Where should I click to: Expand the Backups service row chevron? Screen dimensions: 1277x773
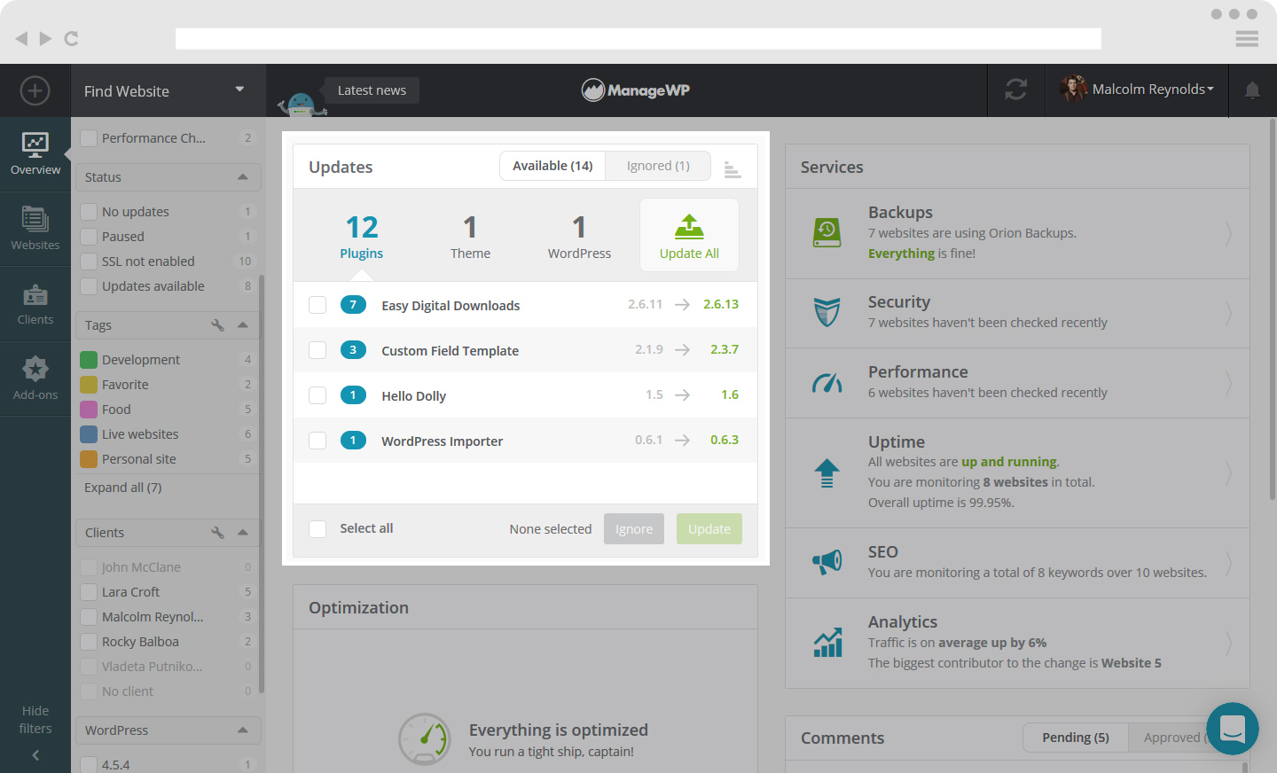[x=1229, y=234]
